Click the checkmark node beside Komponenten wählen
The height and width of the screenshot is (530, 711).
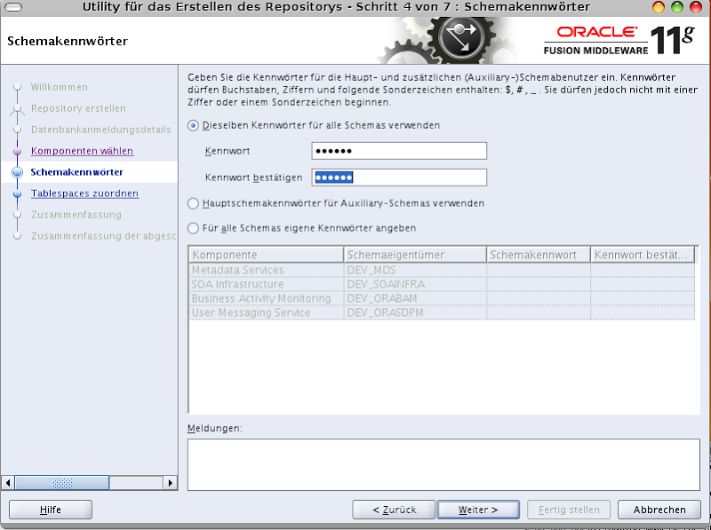coord(18,151)
